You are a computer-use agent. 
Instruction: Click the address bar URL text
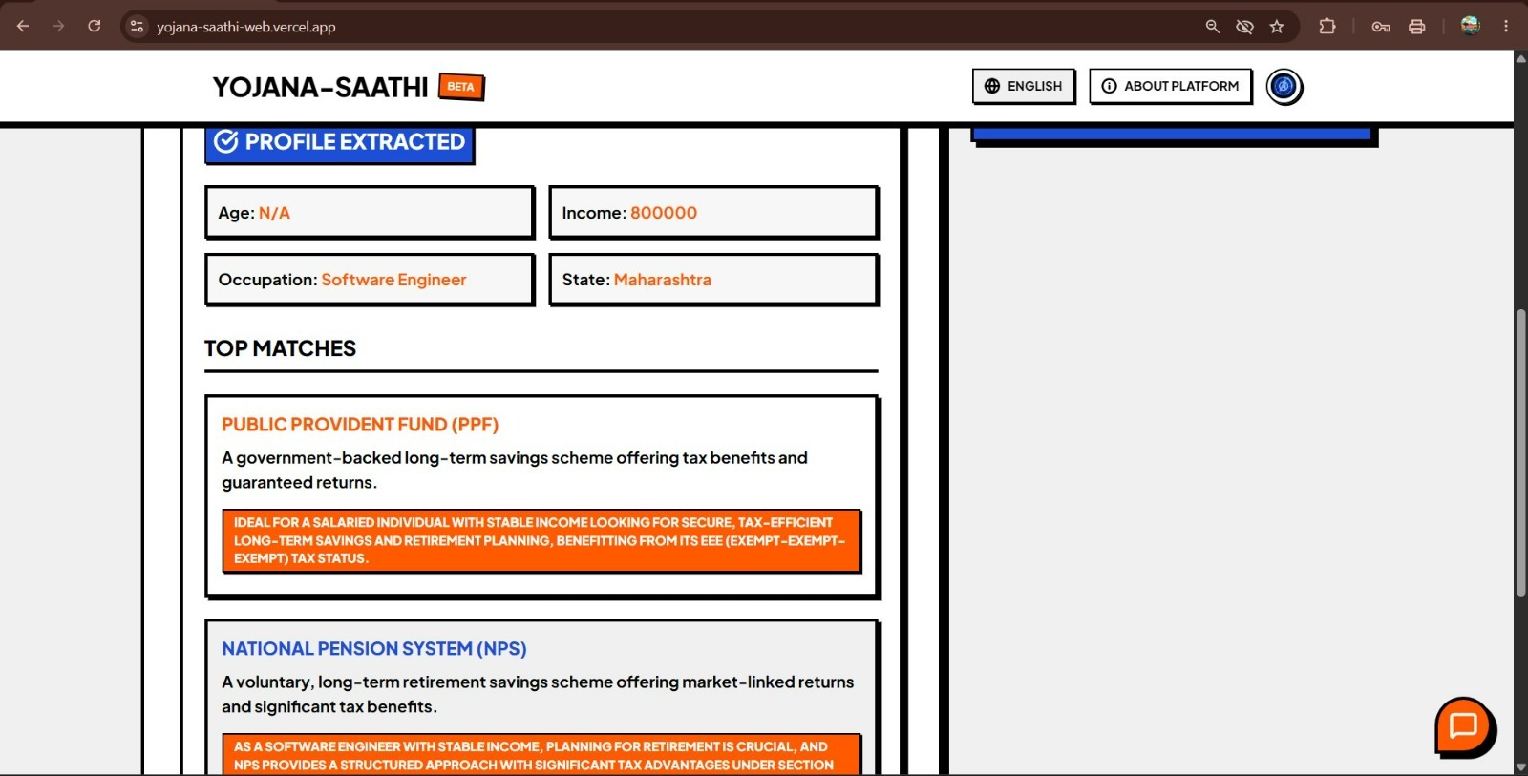(246, 27)
